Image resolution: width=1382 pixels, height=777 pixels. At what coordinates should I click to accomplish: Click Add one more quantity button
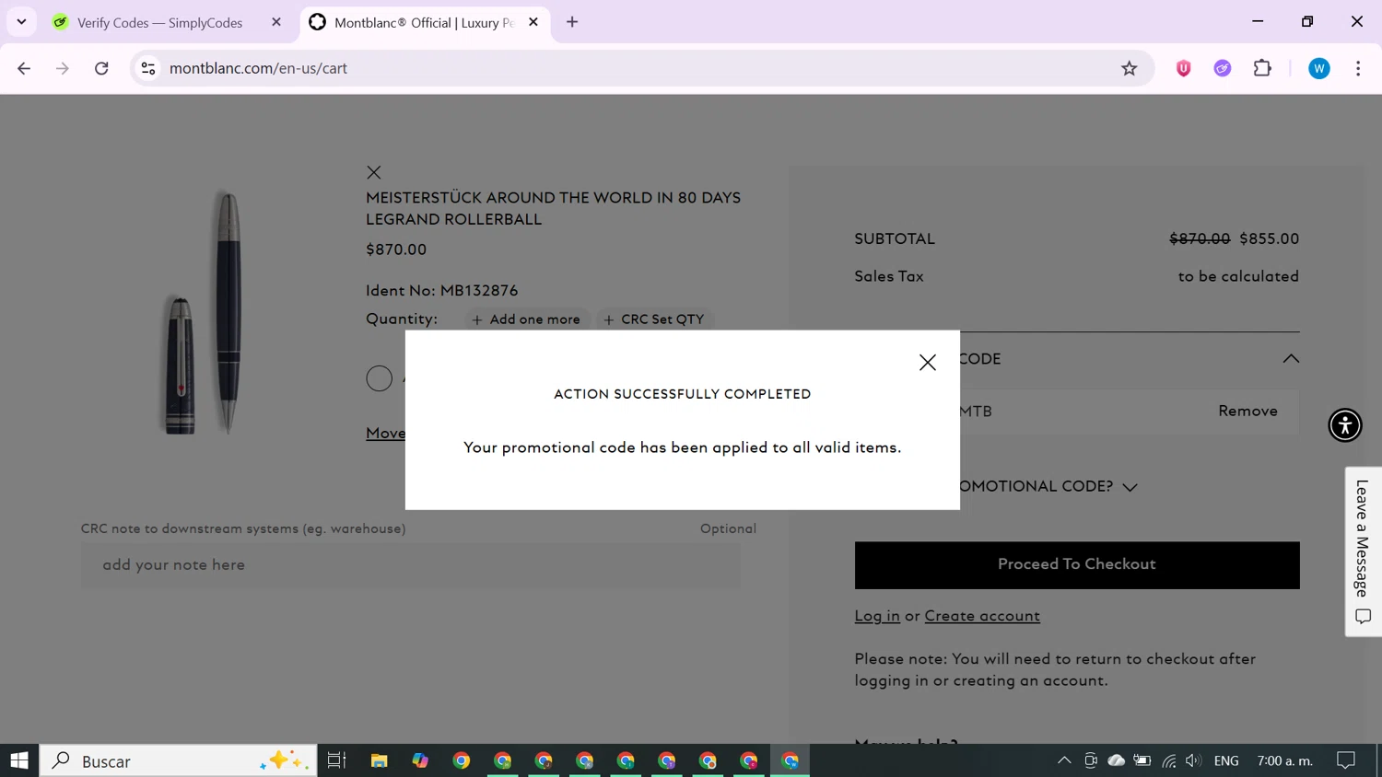[x=526, y=319]
